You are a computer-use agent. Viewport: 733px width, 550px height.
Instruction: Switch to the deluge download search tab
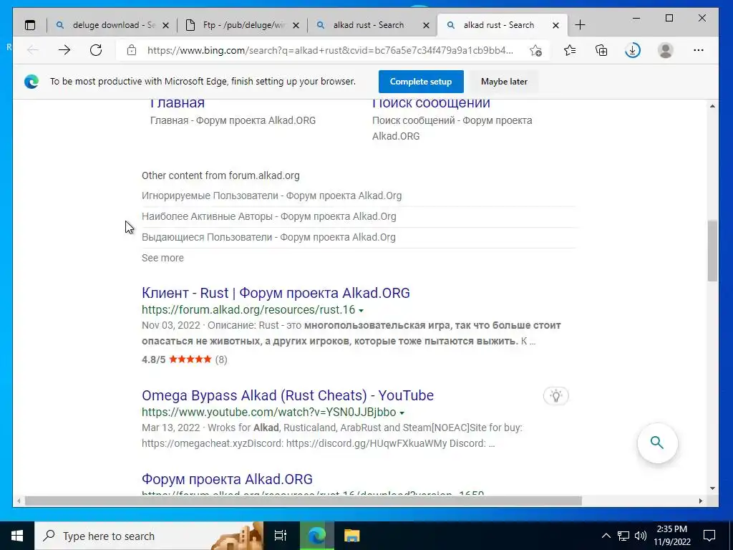(x=112, y=25)
